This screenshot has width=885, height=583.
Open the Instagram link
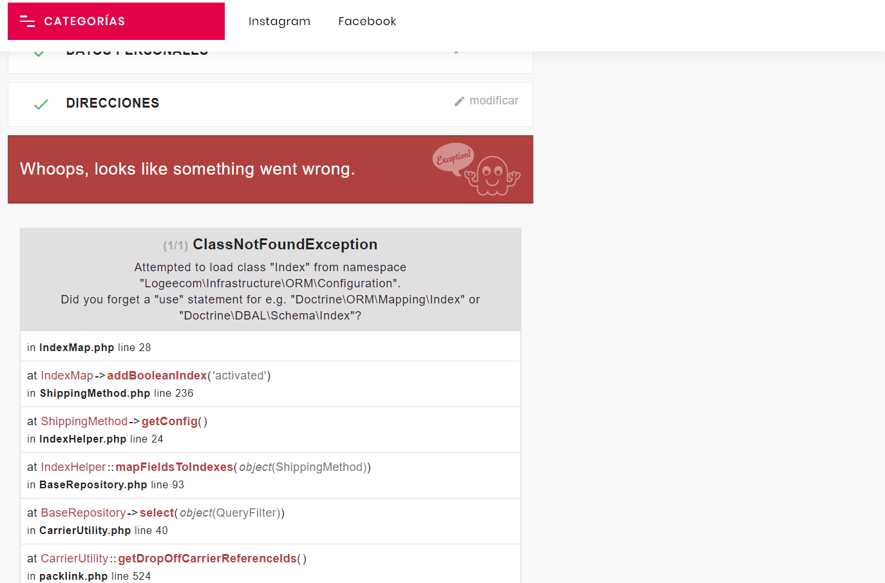(280, 21)
